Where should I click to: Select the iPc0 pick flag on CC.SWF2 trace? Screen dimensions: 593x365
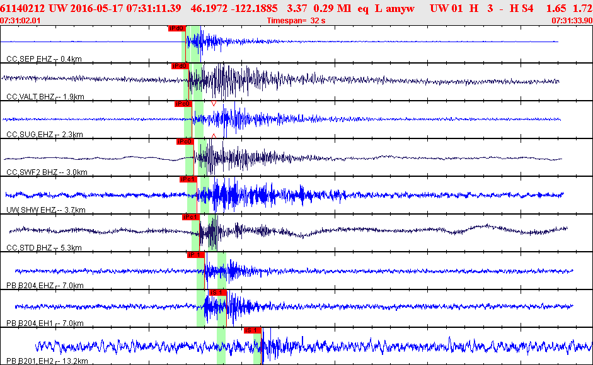185,142
